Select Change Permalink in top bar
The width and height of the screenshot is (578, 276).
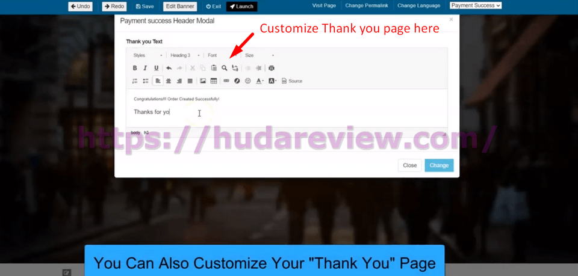point(367,5)
